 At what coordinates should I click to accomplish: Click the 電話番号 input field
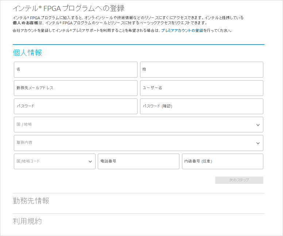[x=139, y=162]
